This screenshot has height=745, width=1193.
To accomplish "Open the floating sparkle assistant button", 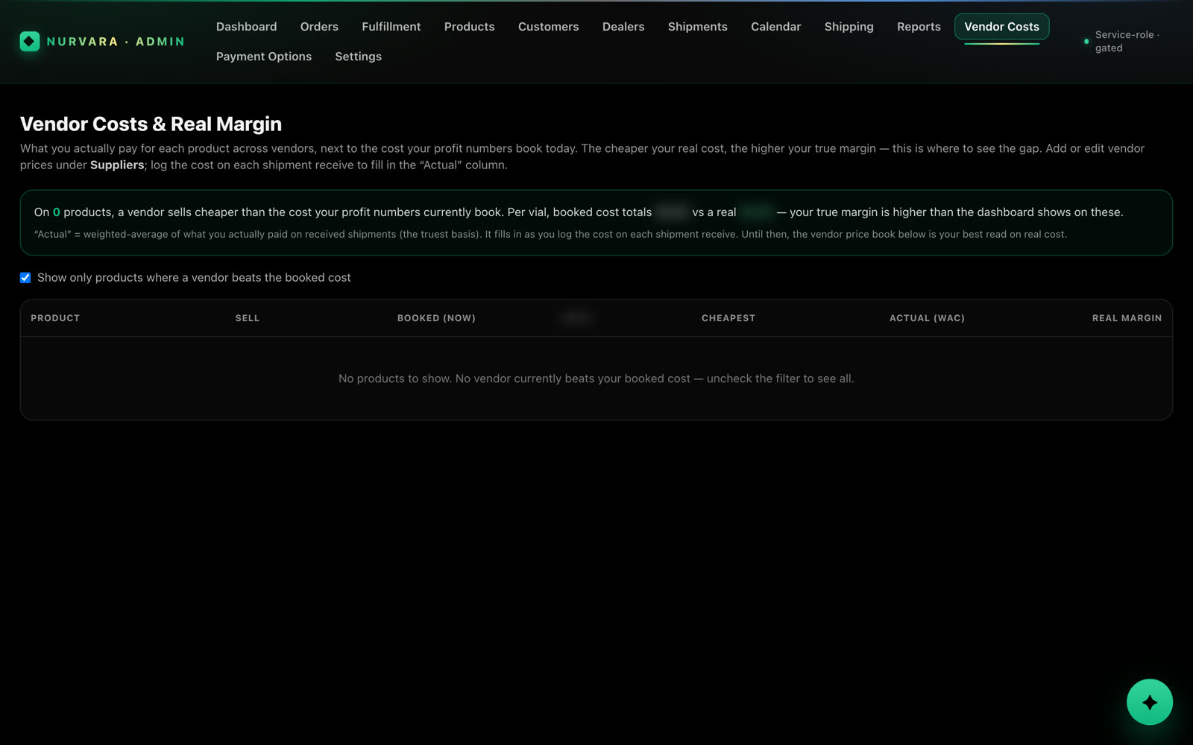I will [x=1149, y=702].
